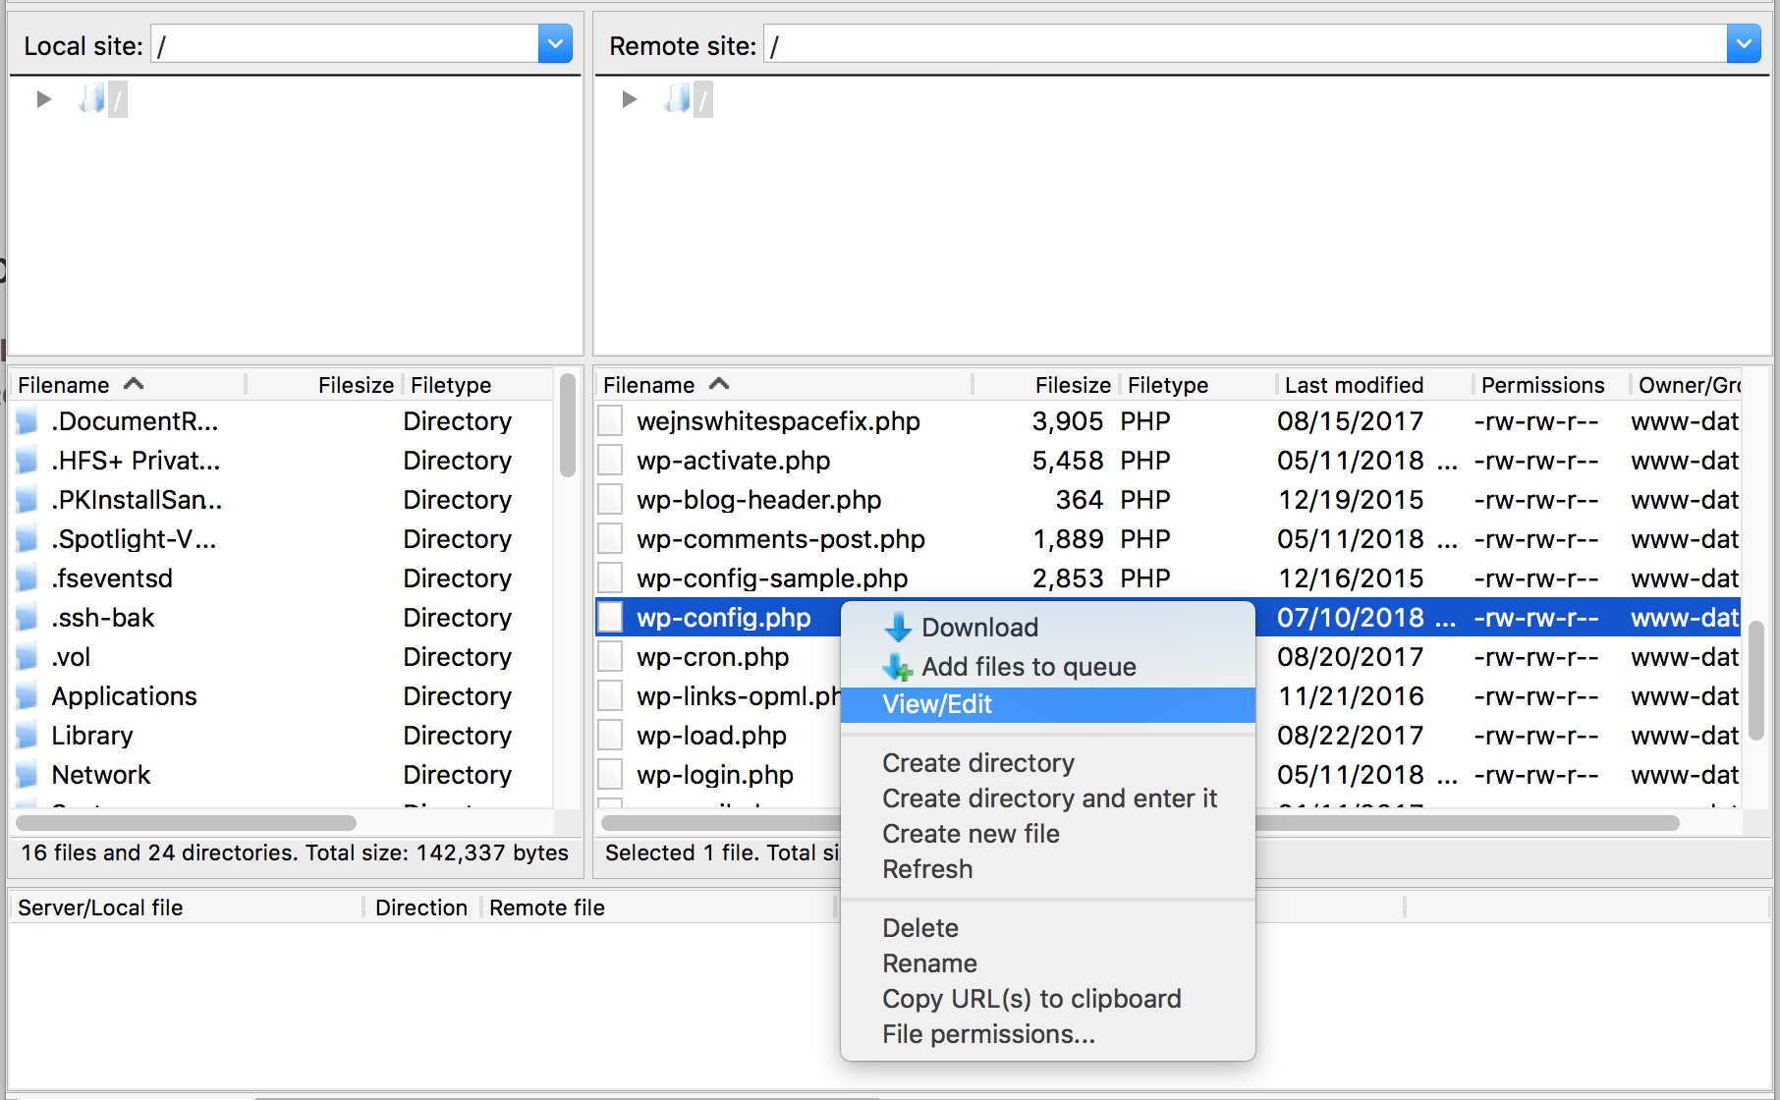1780x1100 pixels.
Task: Expand the remote root tree node
Action: (x=629, y=99)
